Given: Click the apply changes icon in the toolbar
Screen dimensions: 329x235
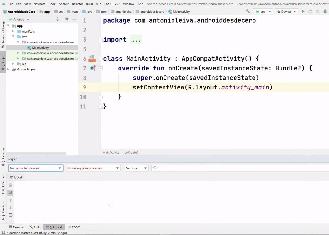Looking at the screenshot, I should pyautogui.click(x=318, y=11).
